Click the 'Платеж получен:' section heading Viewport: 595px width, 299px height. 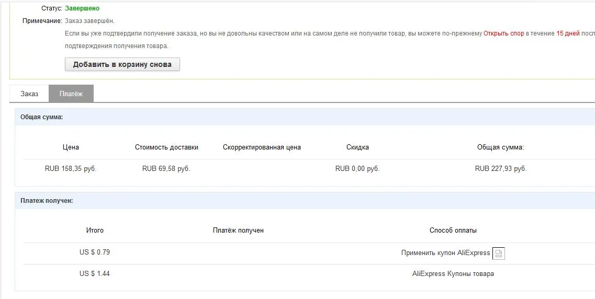tap(47, 201)
